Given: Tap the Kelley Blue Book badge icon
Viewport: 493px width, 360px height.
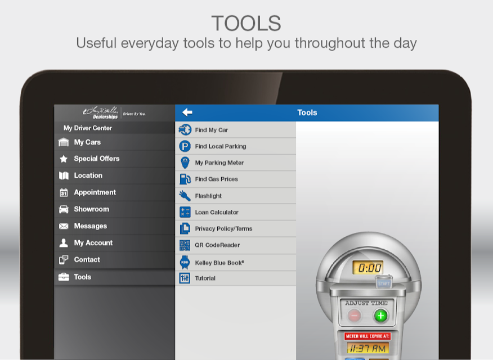Looking at the screenshot, I should tap(185, 262).
